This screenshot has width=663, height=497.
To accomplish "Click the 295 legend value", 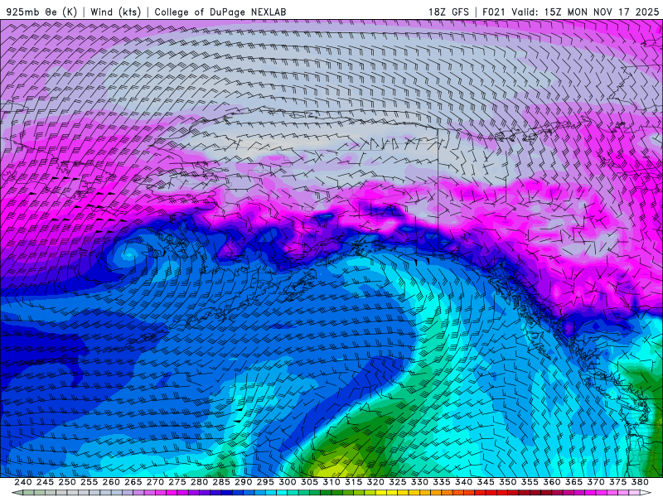I will click(x=265, y=482).
